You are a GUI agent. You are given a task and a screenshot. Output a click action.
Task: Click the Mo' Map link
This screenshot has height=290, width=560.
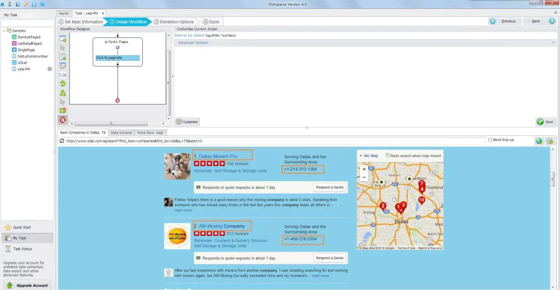pos(369,156)
